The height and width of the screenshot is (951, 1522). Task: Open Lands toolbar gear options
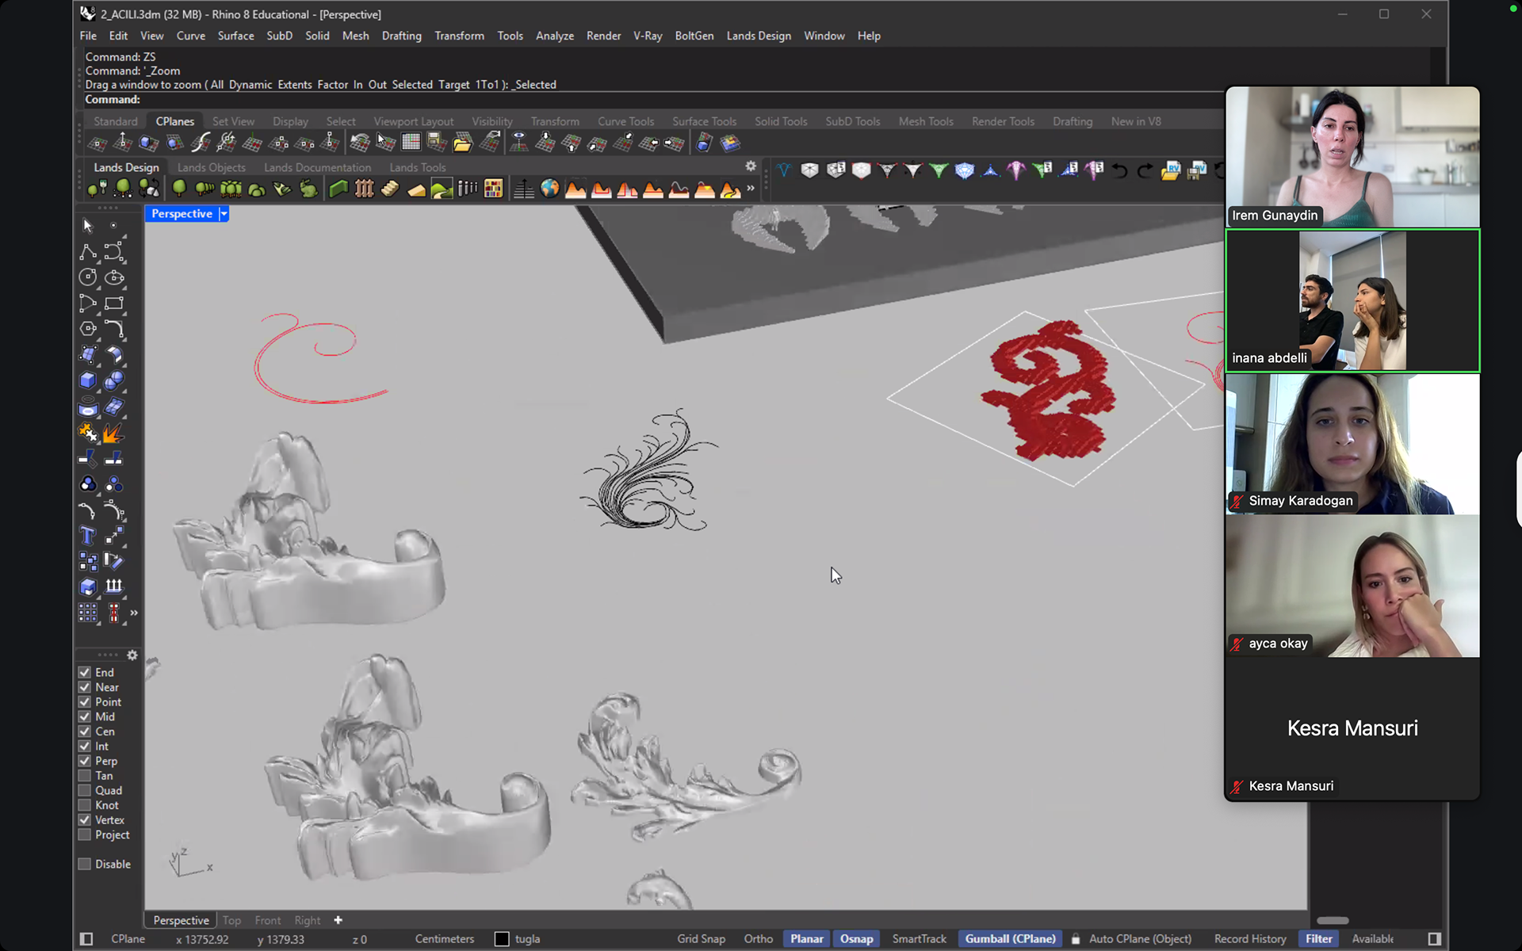[751, 166]
